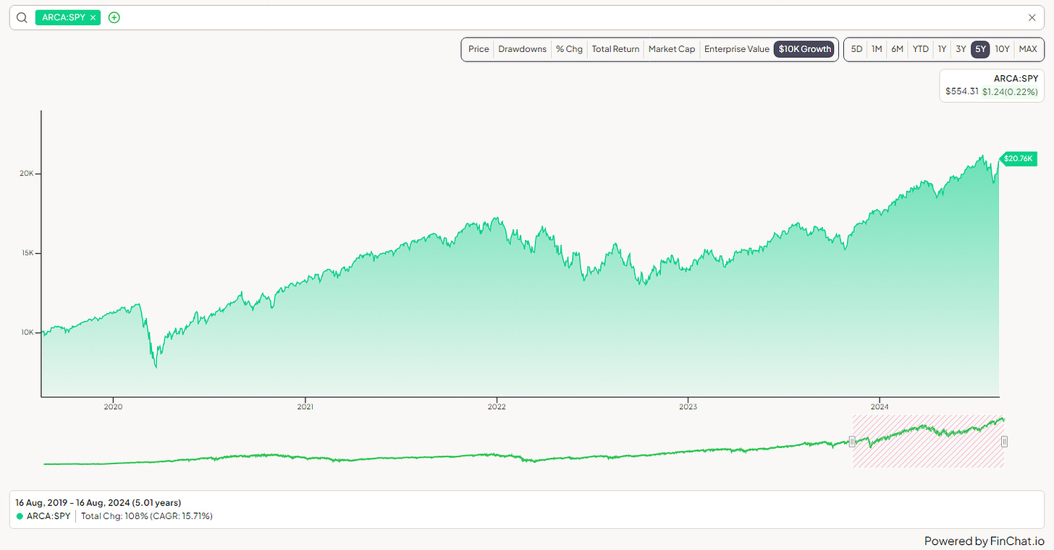Image resolution: width=1054 pixels, height=550 pixels.
Task: Click the $1.24(0.22%) daily change
Action: click(x=1010, y=91)
